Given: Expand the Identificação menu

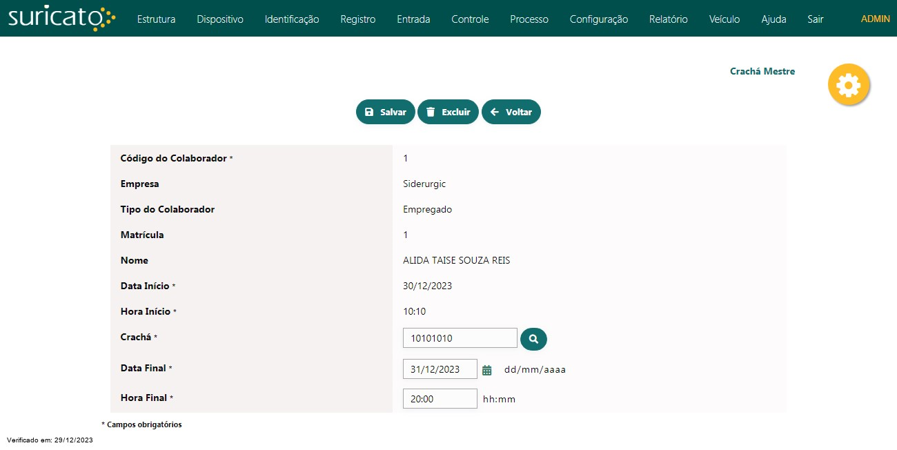Looking at the screenshot, I should pos(292,19).
